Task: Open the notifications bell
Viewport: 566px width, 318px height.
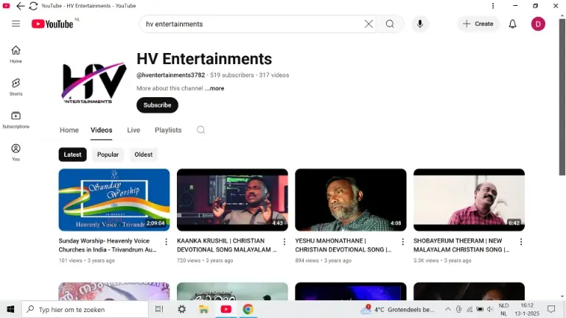Action: tap(513, 24)
